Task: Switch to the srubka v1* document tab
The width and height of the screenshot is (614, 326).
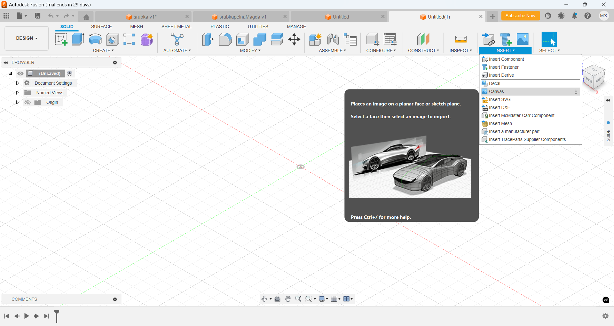Action: click(143, 17)
